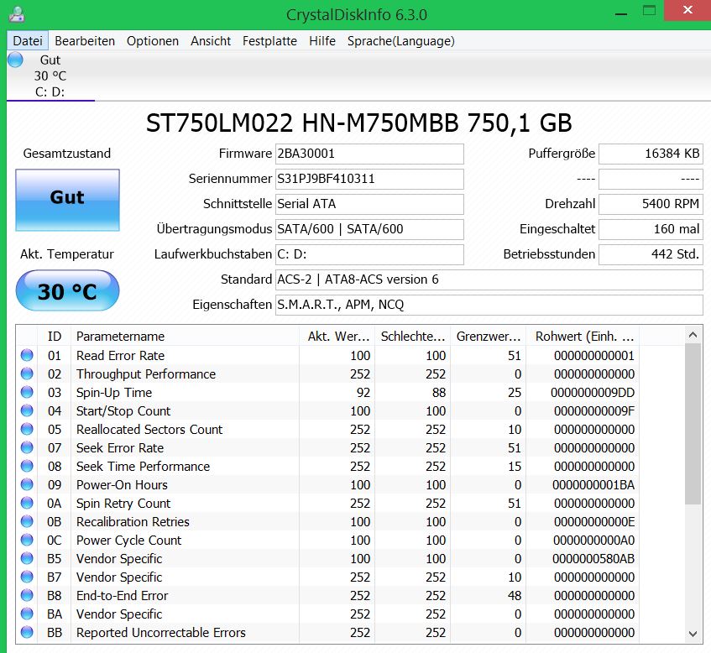The width and height of the screenshot is (711, 653).
Task: Click status orb for Start/Stop Count
Action: (27, 410)
